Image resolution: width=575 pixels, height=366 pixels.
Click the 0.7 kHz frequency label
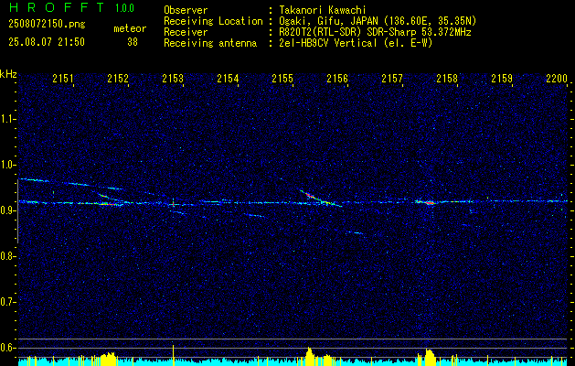(x=7, y=302)
